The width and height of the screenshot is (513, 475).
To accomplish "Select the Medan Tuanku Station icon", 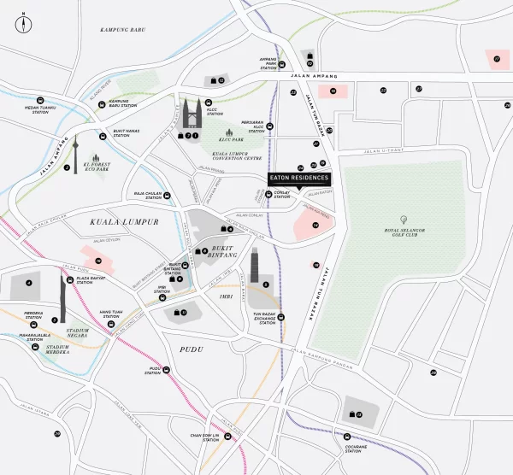I will (40, 100).
